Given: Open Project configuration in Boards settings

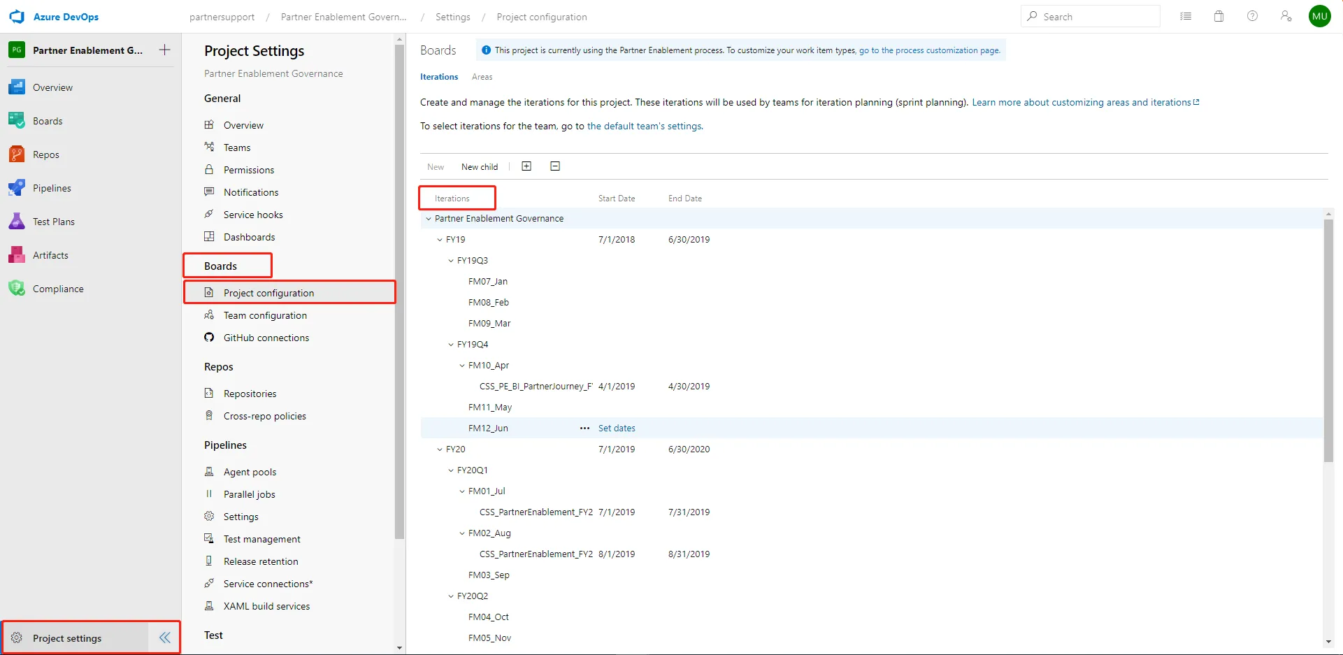Looking at the screenshot, I should [289, 292].
